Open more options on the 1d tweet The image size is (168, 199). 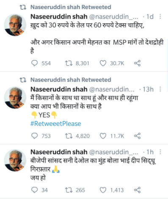click(160, 17)
